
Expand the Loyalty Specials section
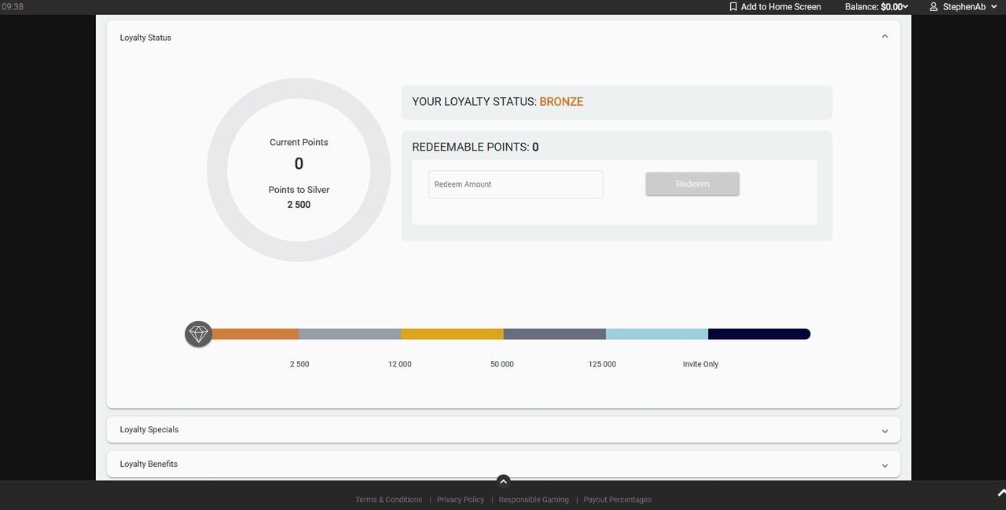point(885,431)
